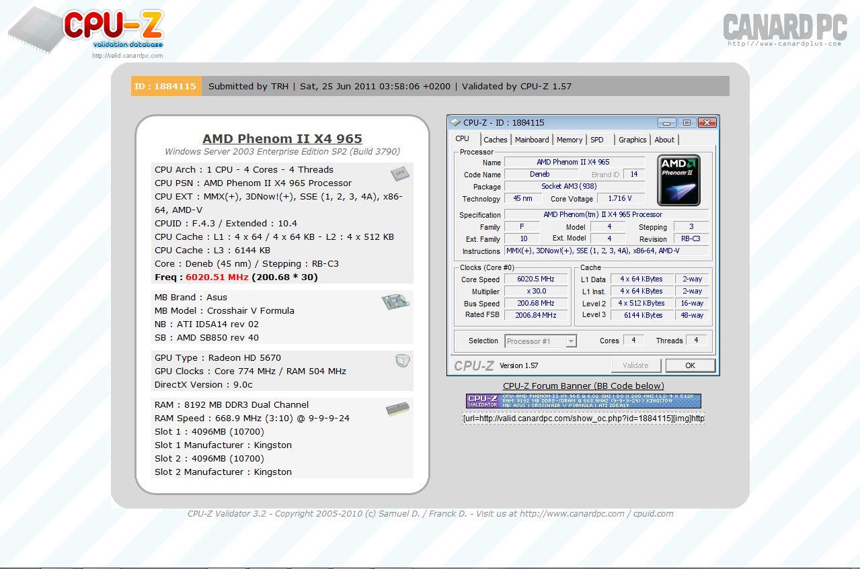Screen dimensions: 860x569
Task: Click the AMD Phenom II X4 965 heading
Action: [x=282, y=138]
